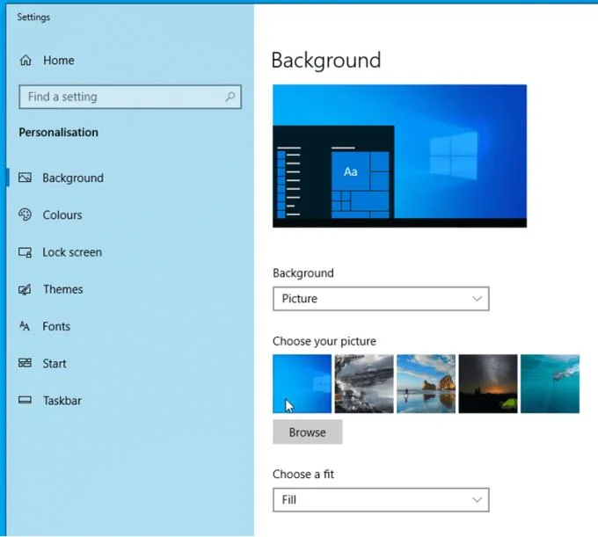Click the Home house icon
This screenshot has height=537, width=598.
[26, 61]
